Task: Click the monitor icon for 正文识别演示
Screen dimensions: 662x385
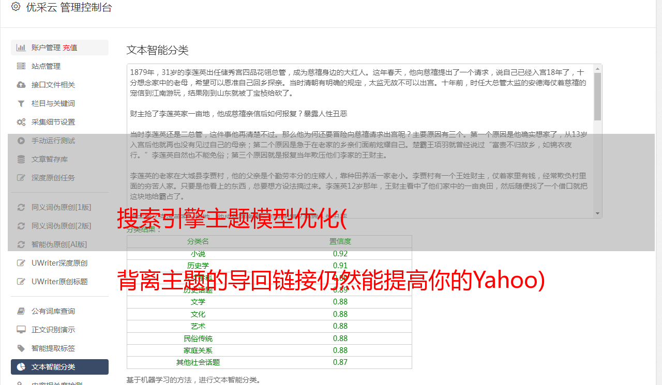Action: [x=21, y=330]
